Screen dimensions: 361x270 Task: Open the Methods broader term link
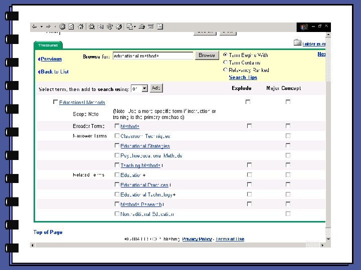point(130,126)
